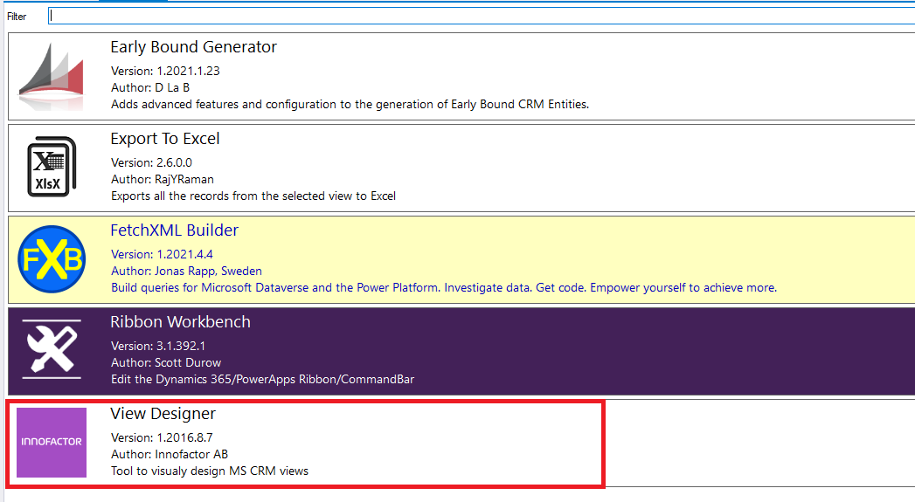Click 'Version: 1.2016.8.7' text
Image resolution: width=915 pixels, height=502 pixels.
(162, 437)
